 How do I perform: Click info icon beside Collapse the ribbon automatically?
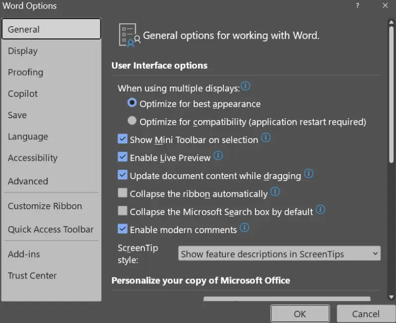(275, 191)
